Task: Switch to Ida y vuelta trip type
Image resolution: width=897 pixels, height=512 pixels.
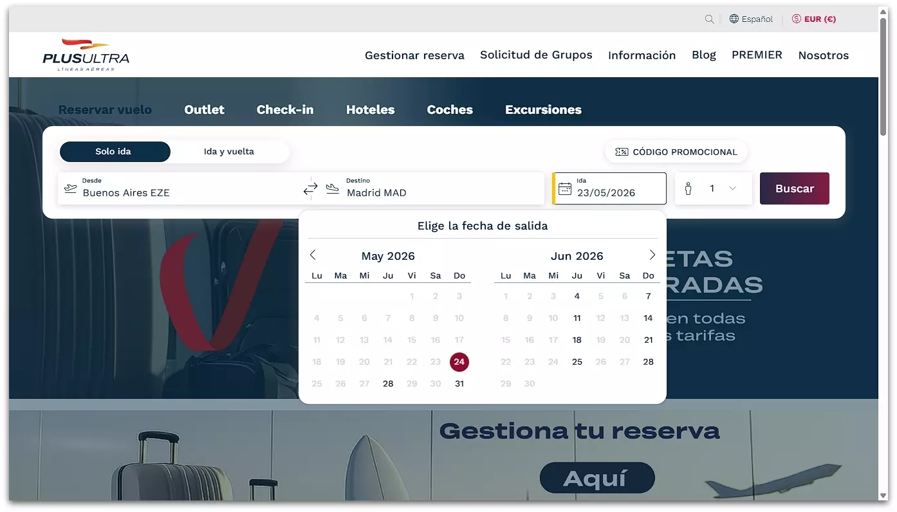Action: pyautogui.click(x=229, y=152)
